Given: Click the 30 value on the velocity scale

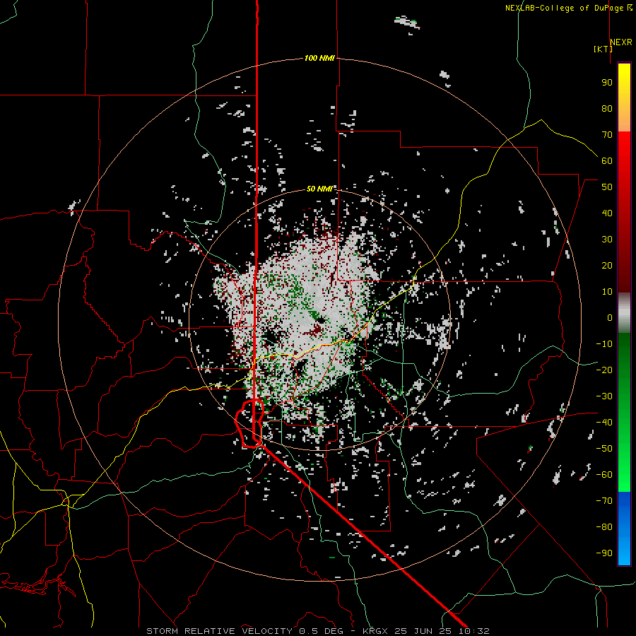Looking at the screenshot, I should [607, 240].
